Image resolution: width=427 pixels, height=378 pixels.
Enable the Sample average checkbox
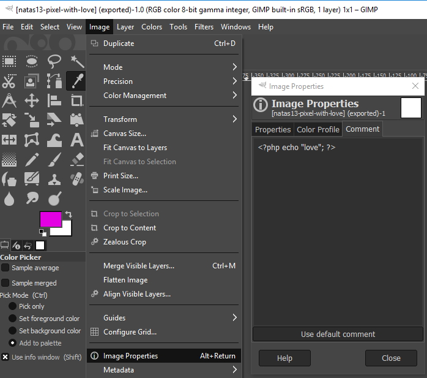6,268
